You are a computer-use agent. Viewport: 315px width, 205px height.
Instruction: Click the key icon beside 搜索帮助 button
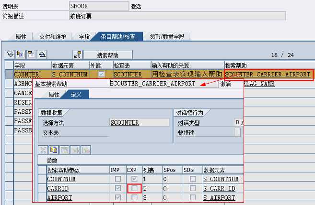[78, 54]
